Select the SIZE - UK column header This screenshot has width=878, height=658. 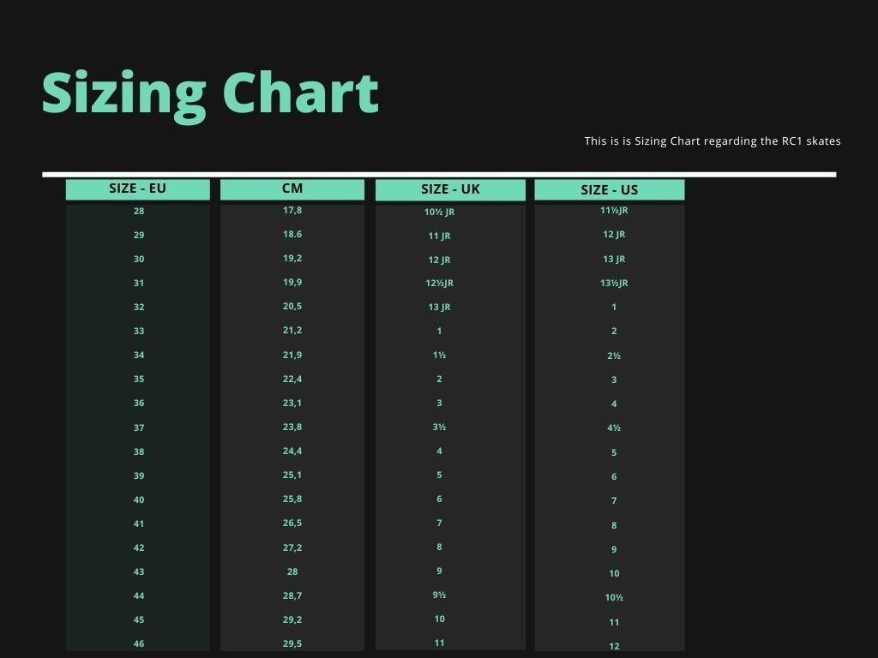(x=450, y=189)
